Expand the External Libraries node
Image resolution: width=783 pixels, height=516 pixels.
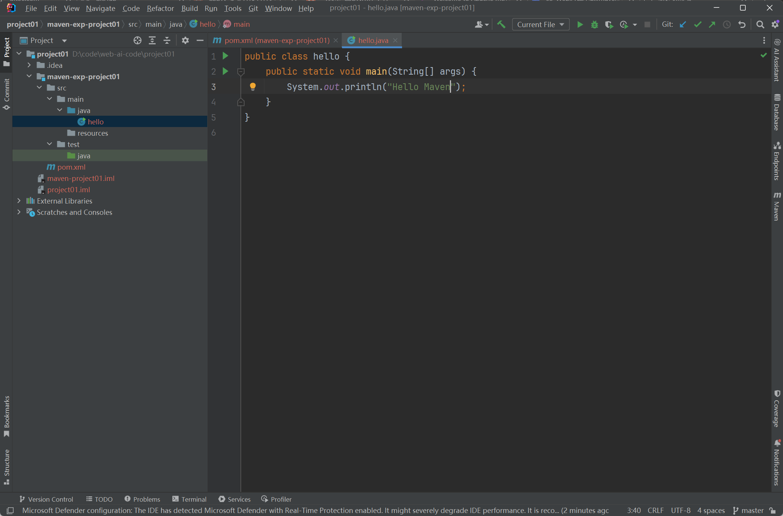point(19,201)
